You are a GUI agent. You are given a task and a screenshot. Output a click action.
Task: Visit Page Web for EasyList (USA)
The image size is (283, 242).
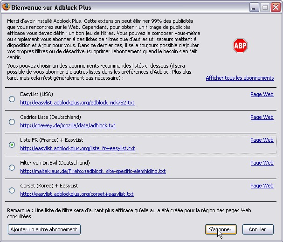262,94
